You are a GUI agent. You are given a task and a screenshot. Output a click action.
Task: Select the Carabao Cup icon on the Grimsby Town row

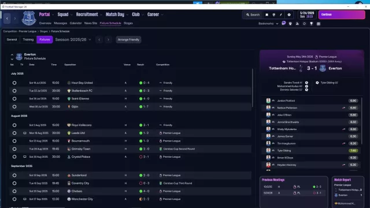(x=161, y=149)
